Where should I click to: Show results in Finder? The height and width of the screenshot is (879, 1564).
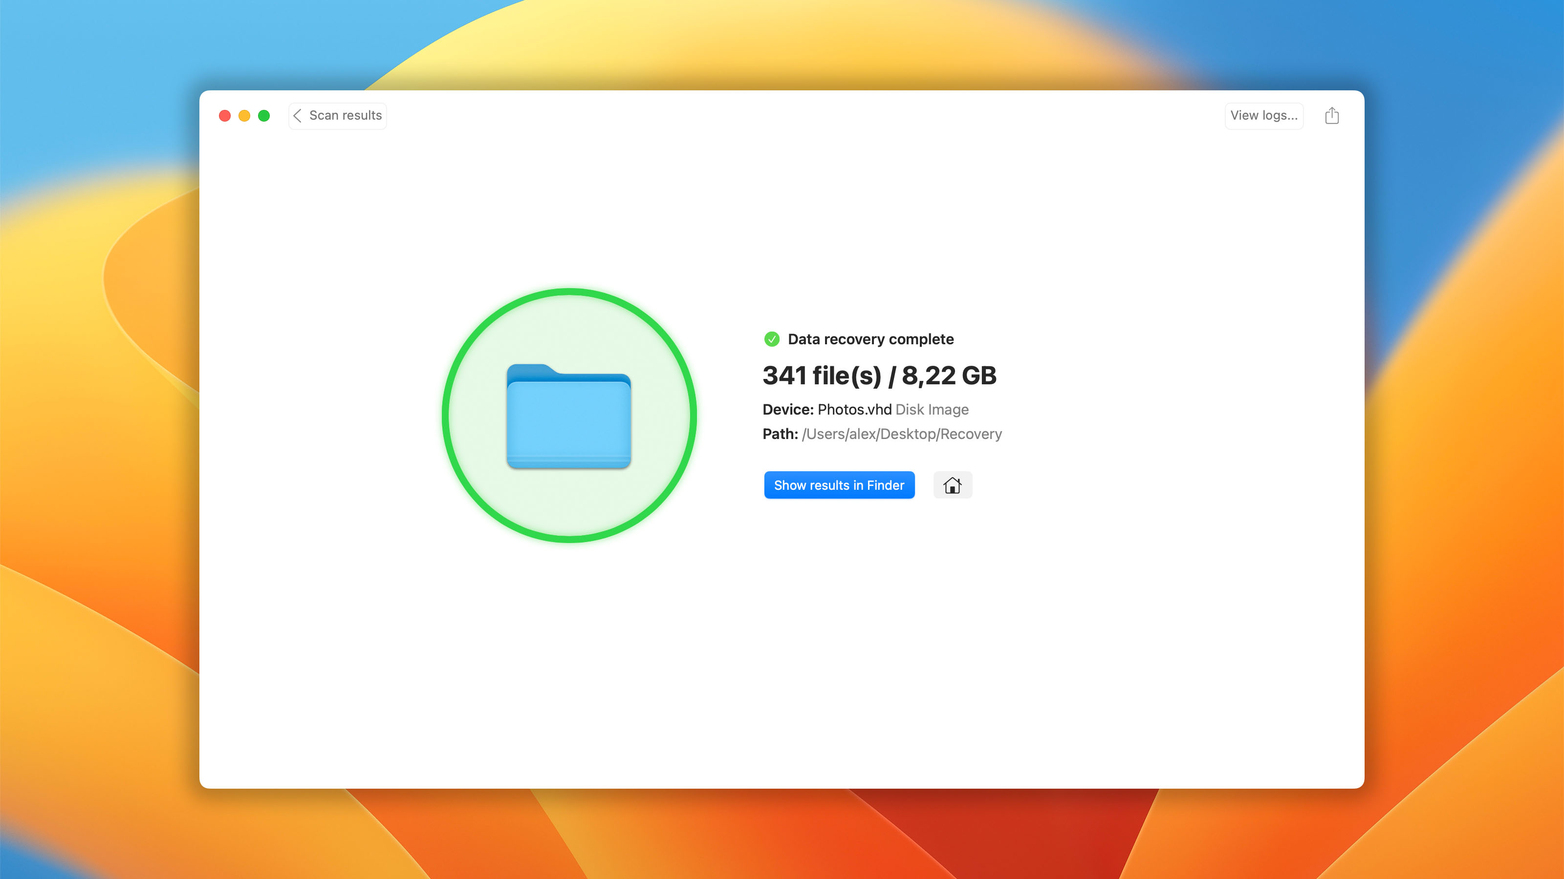pyautogui.click(x=839, y=485)
